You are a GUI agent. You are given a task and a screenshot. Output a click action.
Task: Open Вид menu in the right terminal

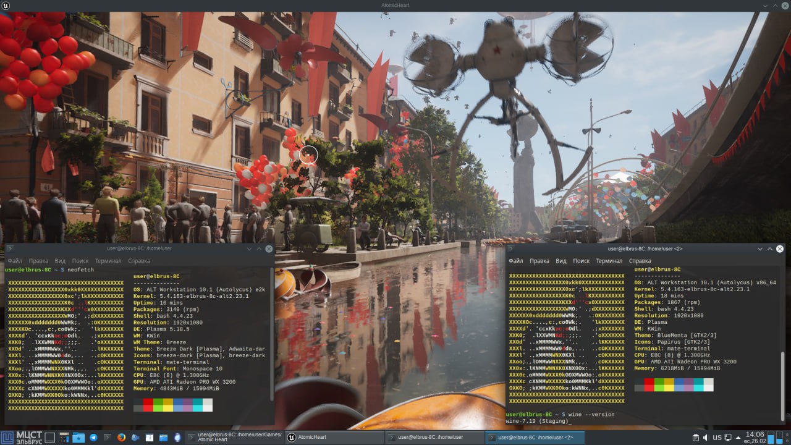561,261
